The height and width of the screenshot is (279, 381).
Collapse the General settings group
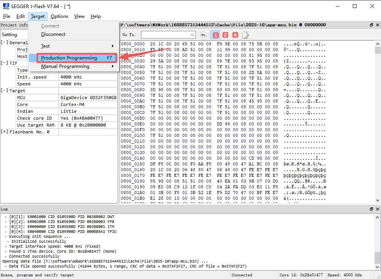[4, 43]
